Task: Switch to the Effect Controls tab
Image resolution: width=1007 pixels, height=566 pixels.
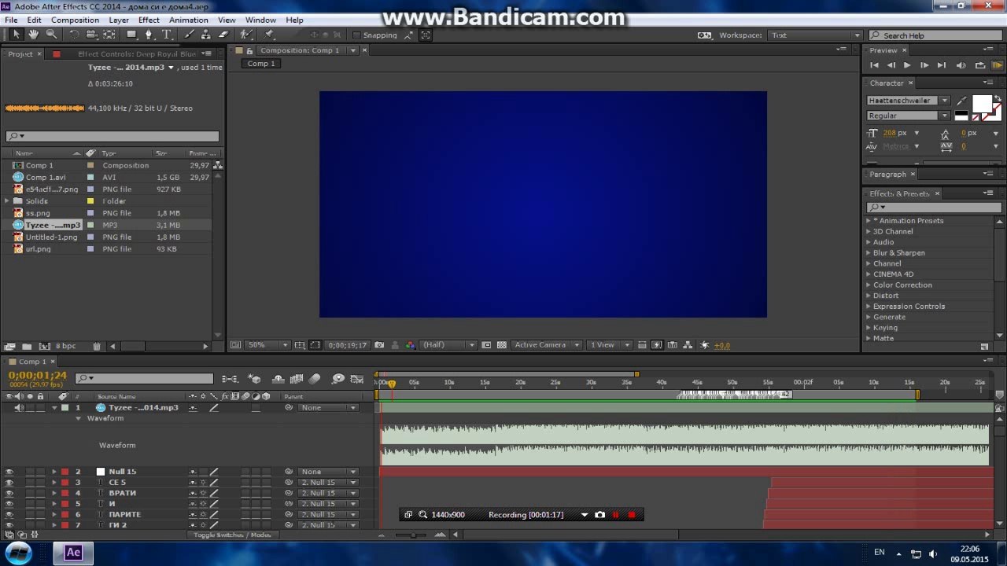Action: [x=137, y=54]
